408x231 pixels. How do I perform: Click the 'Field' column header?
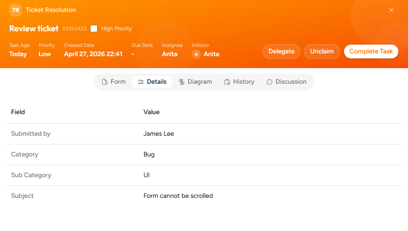[x=18, y=112]
